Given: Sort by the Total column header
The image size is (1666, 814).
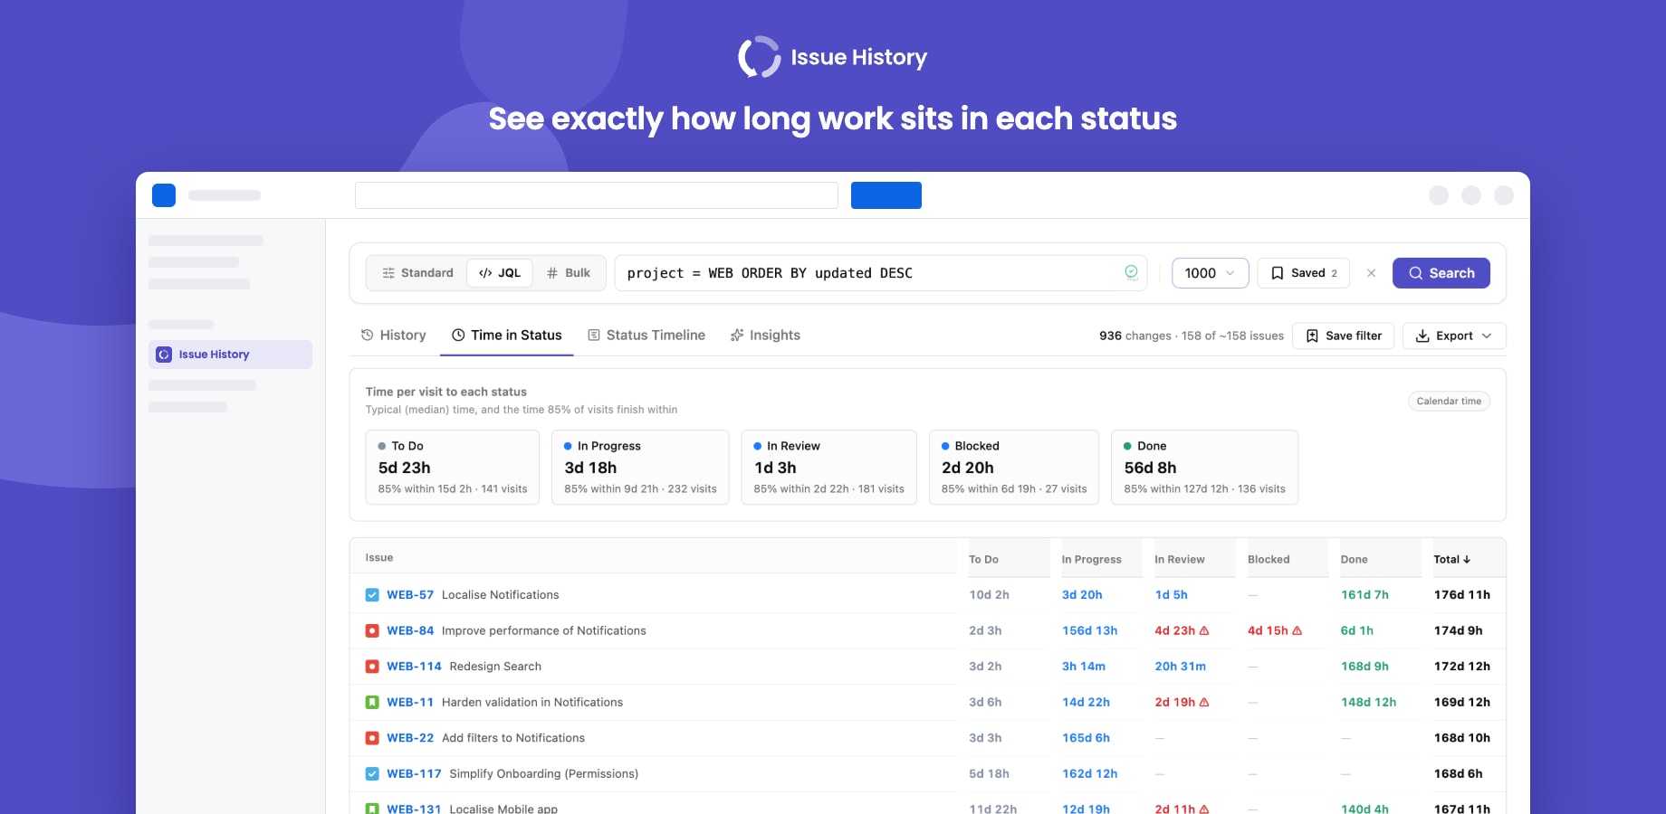Looking at the screenshot, I should coord(1451,559).
